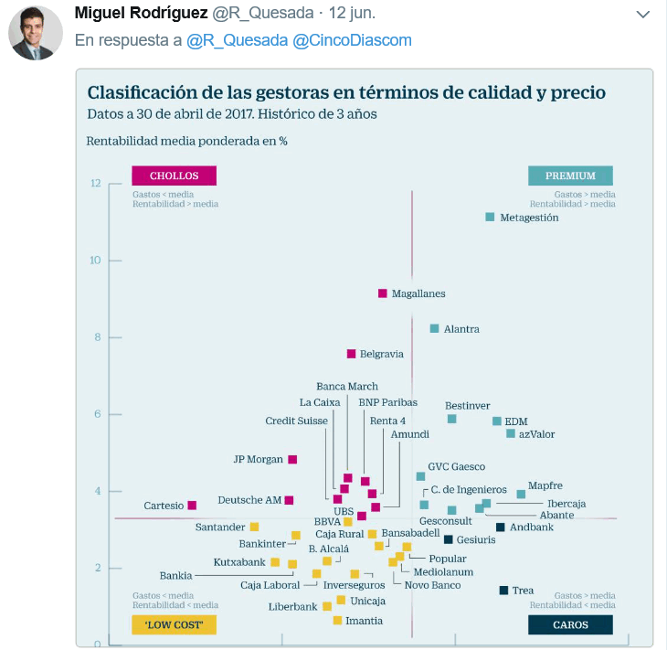Click the magenta CHOLLOS quadrant label

174,176
